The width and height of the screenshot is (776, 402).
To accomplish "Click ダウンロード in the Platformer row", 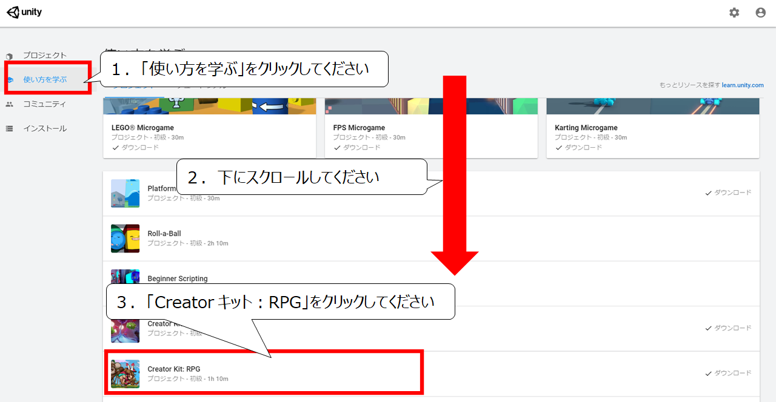I will (728, 193).
